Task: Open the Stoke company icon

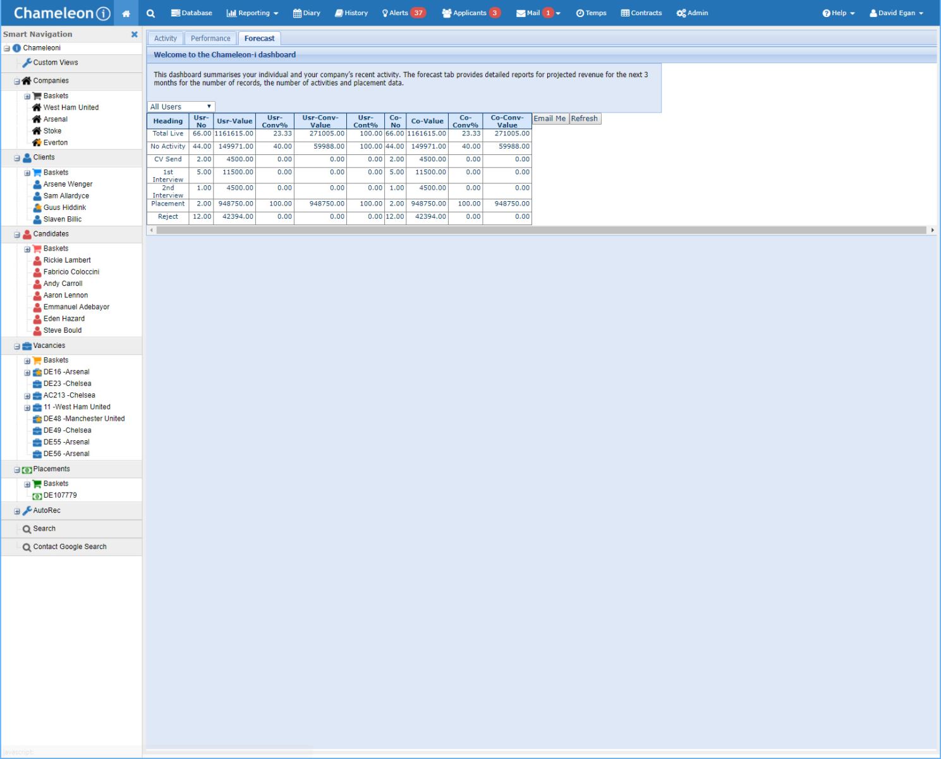Action: point(37,131)
